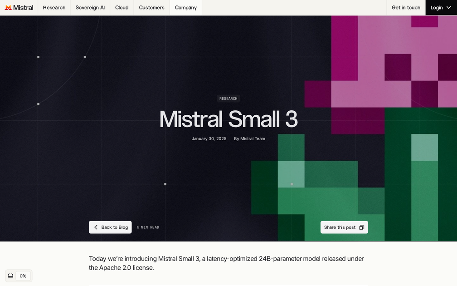Click the By Mistral Team author text
This screenshot has height=286, width=457.
249,138
